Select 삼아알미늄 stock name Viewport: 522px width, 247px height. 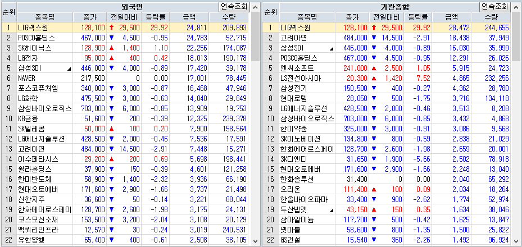coord(297,220)
